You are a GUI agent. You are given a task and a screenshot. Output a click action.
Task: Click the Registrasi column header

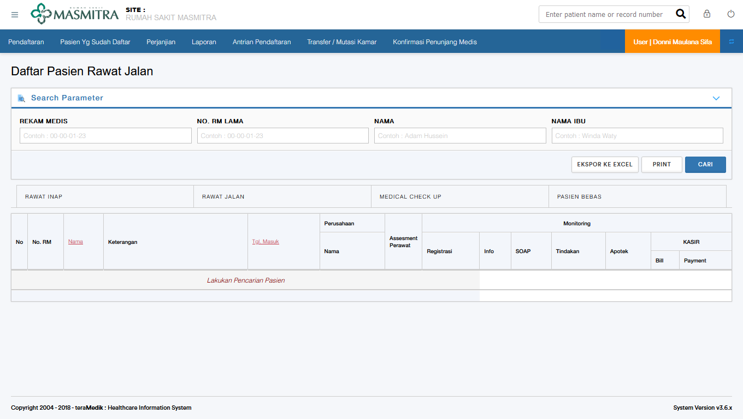[451, 251]
